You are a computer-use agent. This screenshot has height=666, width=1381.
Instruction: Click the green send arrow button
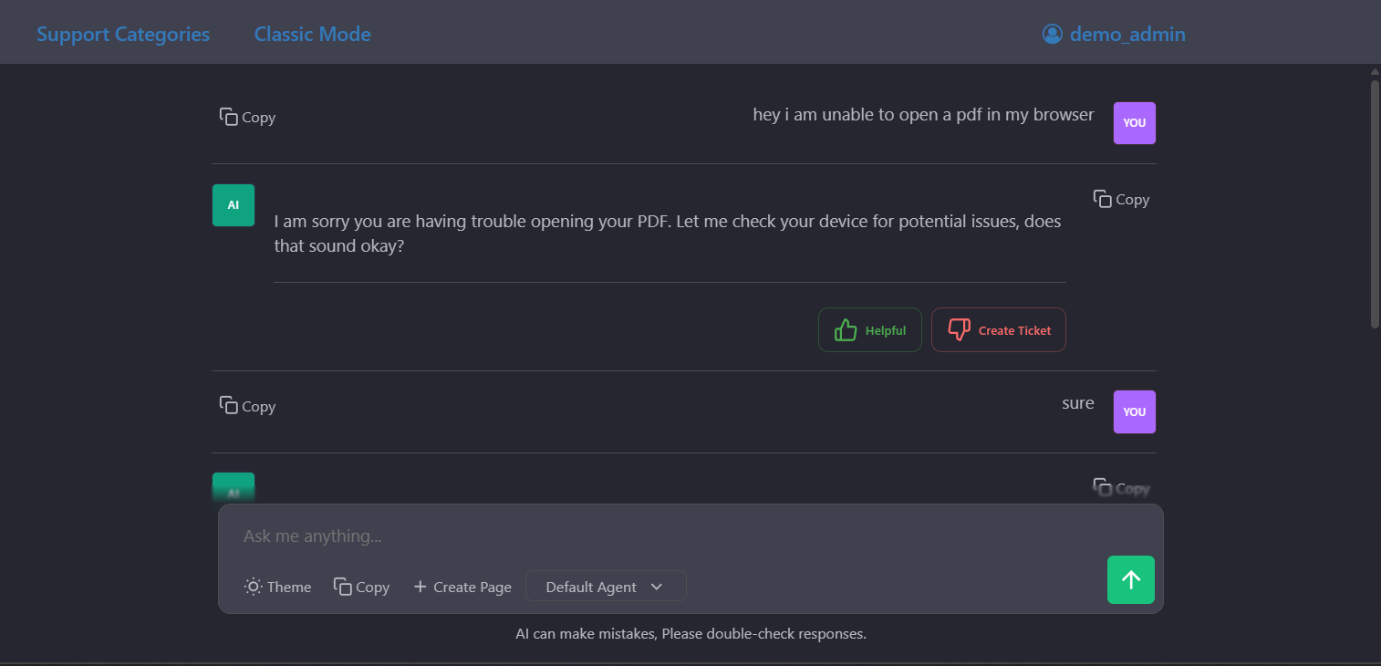(x=1130, y=579)
